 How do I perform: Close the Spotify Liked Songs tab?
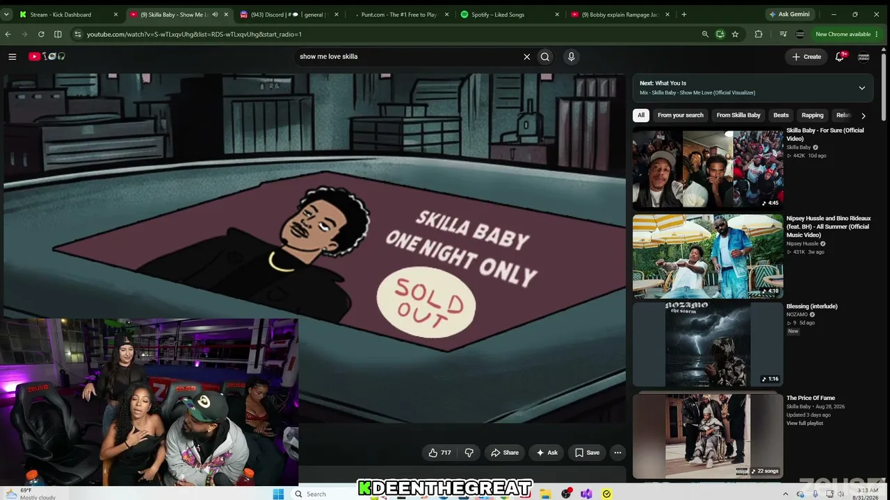point(556,15)
